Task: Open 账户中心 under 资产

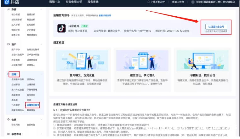Action: tap(15, 50)
